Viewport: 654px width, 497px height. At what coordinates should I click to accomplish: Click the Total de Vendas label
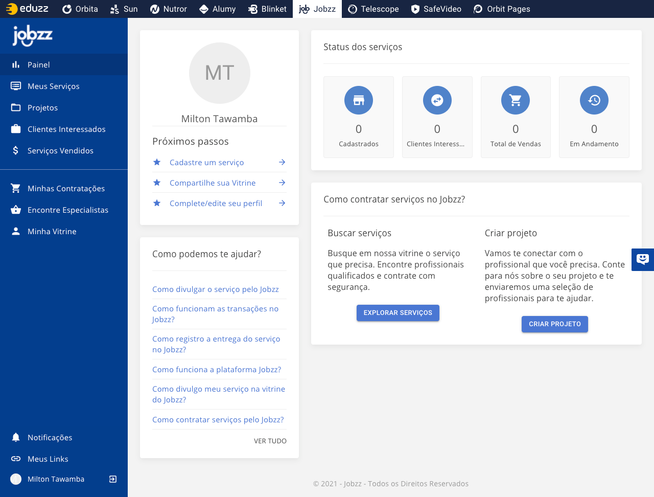516,144
